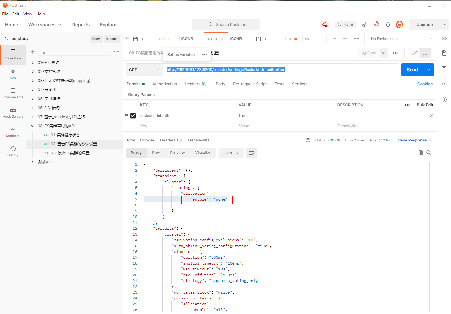Uncheck the include_defaults parameter checkbox

coord(133,116)
